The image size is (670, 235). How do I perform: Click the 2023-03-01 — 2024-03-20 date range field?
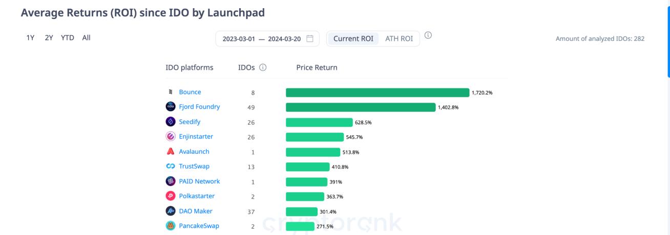click(x=267, y=39)
